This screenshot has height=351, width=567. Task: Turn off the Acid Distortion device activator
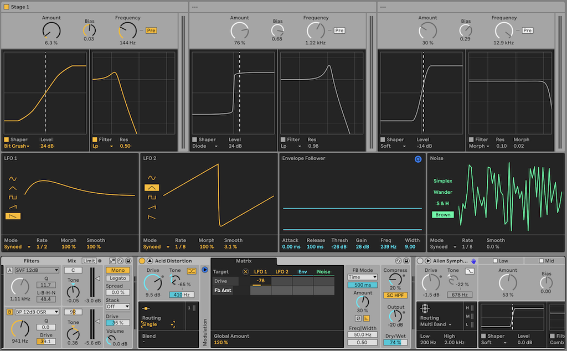(142, 261)
